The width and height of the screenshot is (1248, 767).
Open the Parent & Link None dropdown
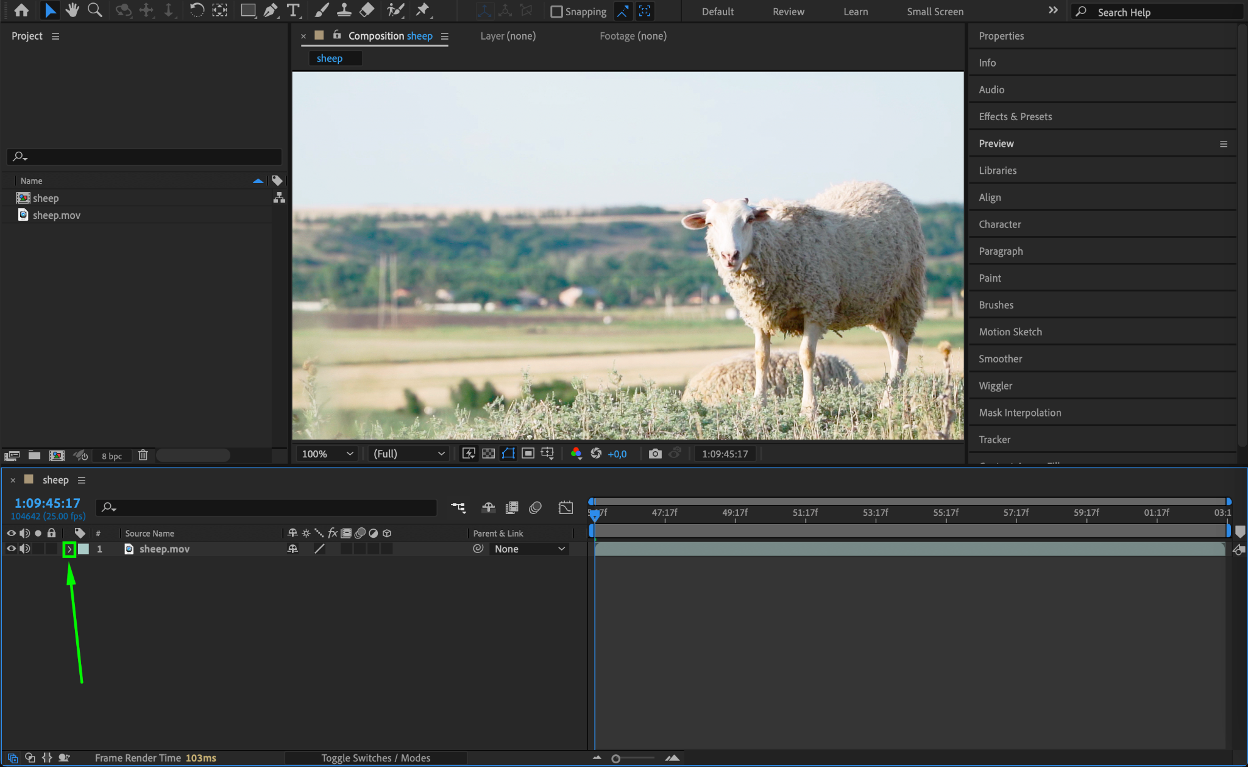529,549
